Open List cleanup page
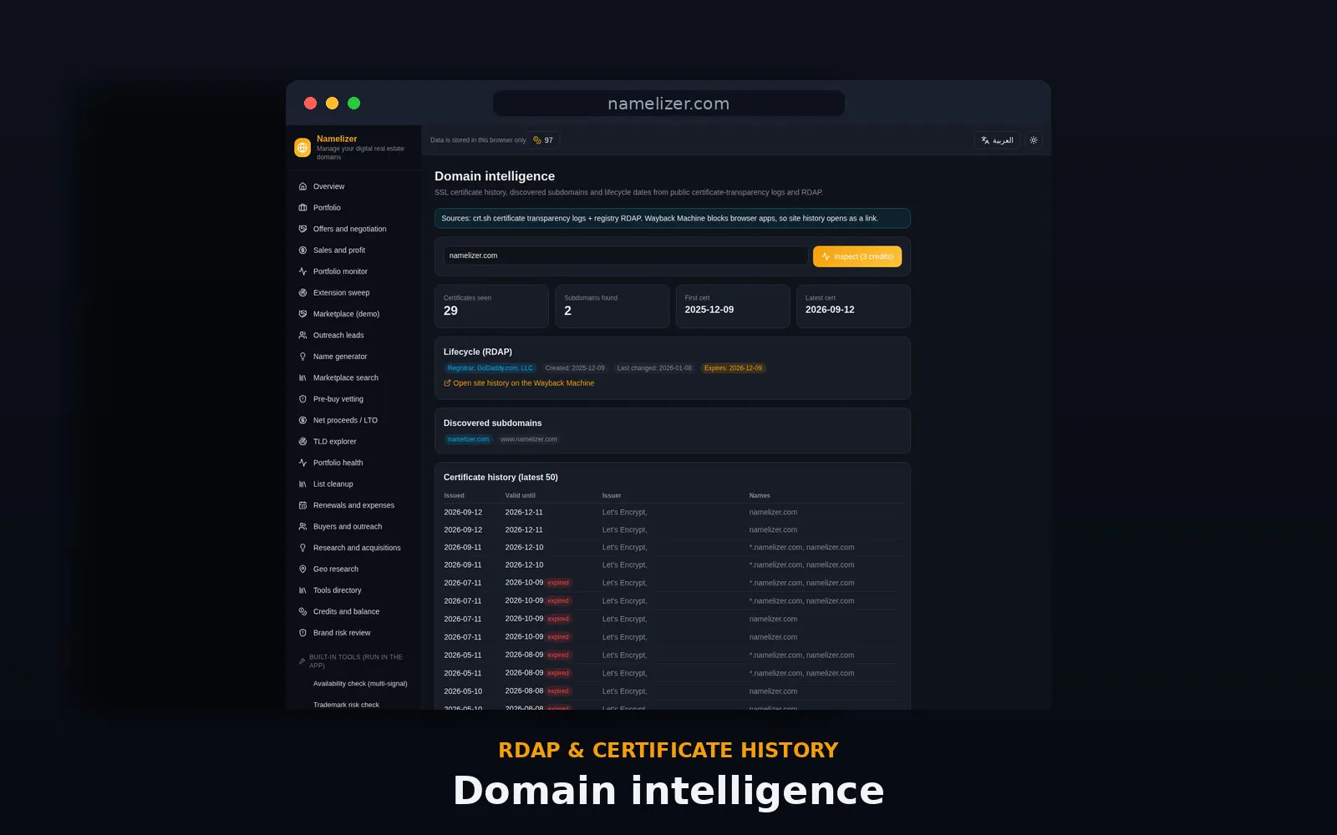This screenshot has width=1337, height=835. (x=333, y=484)
